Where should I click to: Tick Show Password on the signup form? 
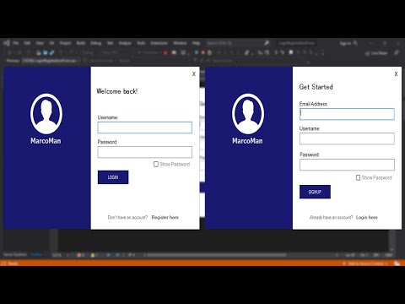coord(358,177)
